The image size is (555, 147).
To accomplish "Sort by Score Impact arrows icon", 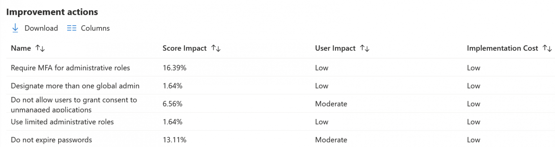I will pos(216,48).
